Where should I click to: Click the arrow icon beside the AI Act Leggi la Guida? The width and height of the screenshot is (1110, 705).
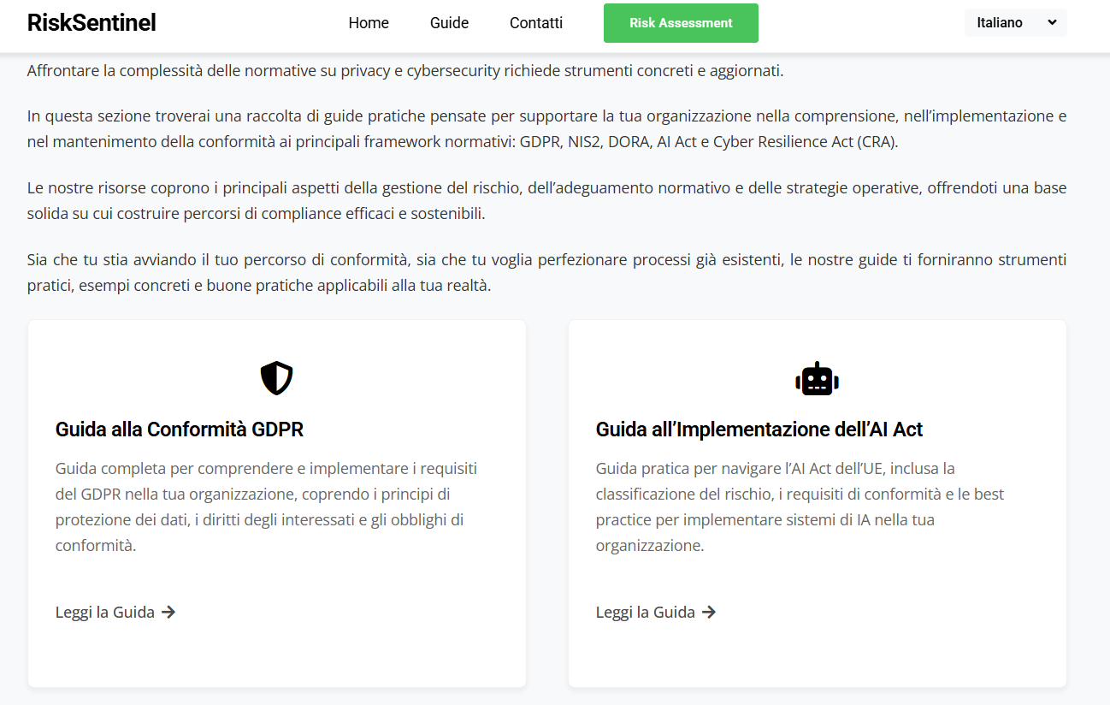709,612
